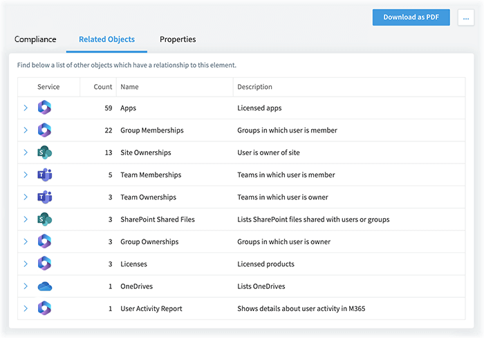This screenshot has height=338, width=484.
Task: Click the Microsoft 365 icon beside Group Memberships
Action: point(44,130)
